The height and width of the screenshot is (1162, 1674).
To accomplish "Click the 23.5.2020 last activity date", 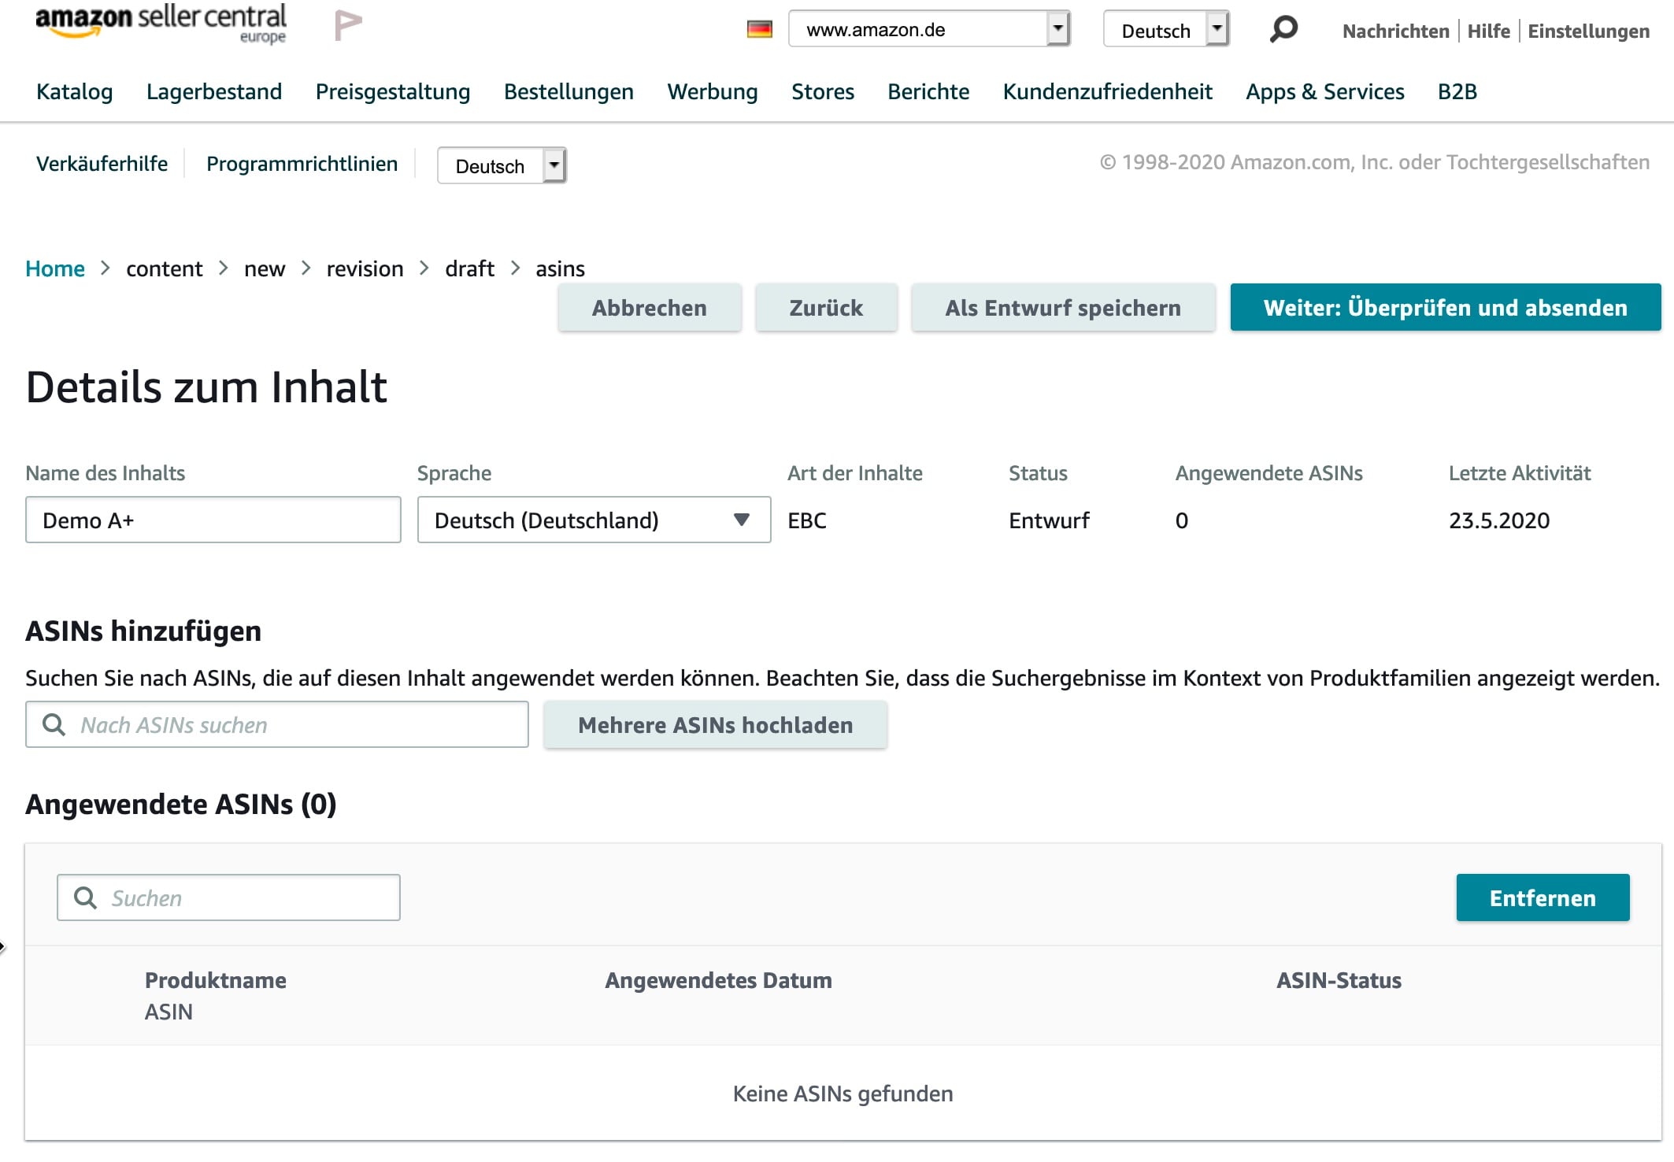I will (1499, 520).
